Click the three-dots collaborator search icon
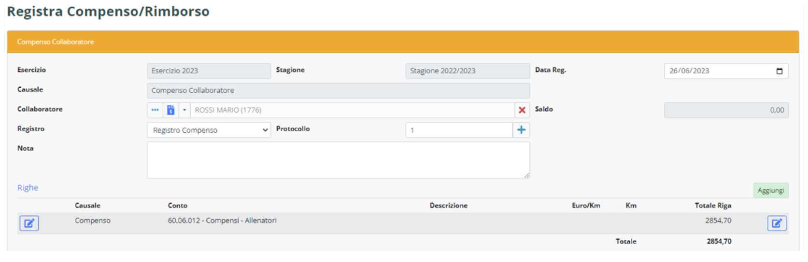 pyautogui.click(x=155, y=110)
